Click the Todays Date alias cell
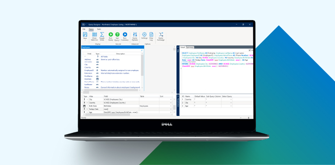 point(96,109)
